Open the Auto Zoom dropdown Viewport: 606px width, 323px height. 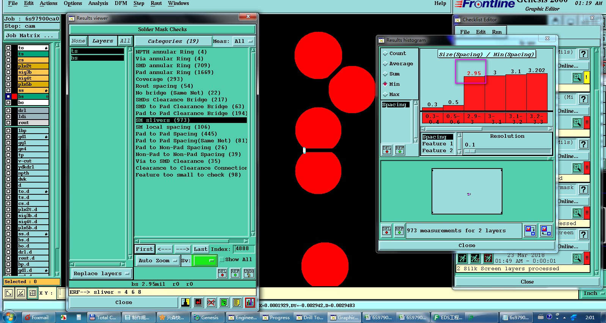157,261
